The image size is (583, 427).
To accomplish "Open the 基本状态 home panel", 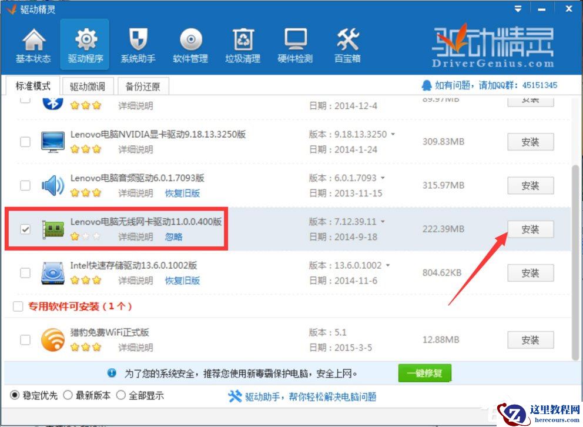I will (32, 44).
